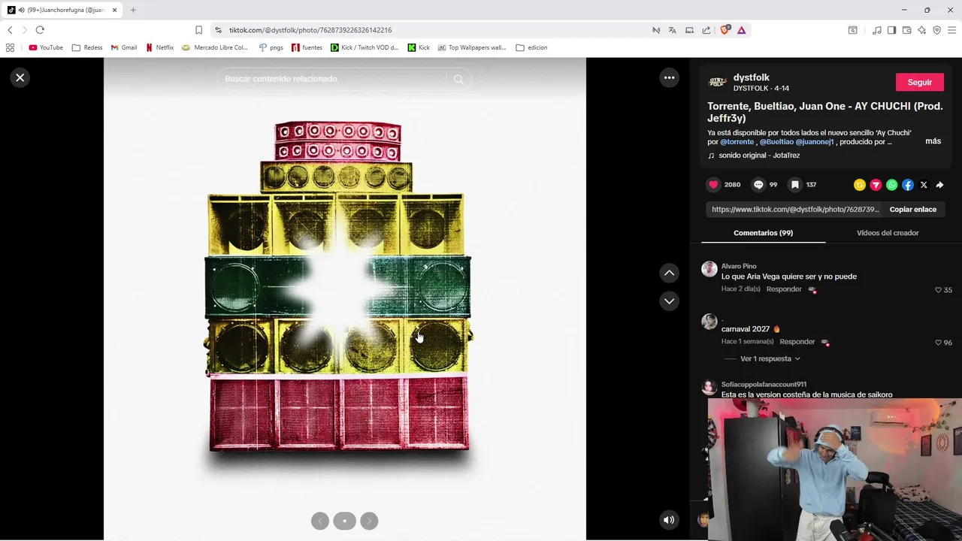Image resolution: width=962 pixels, height=541 pixels.
Task: Open the browser hamburger main menu
Action: click(952, 30)
